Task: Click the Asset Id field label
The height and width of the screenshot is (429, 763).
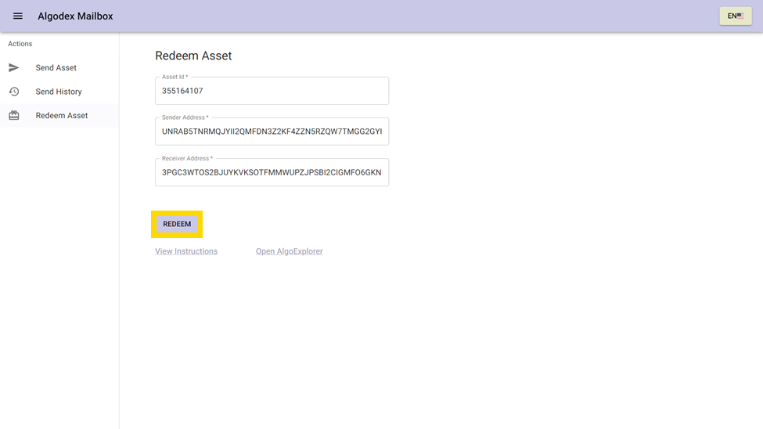Action: coord(175,77)
